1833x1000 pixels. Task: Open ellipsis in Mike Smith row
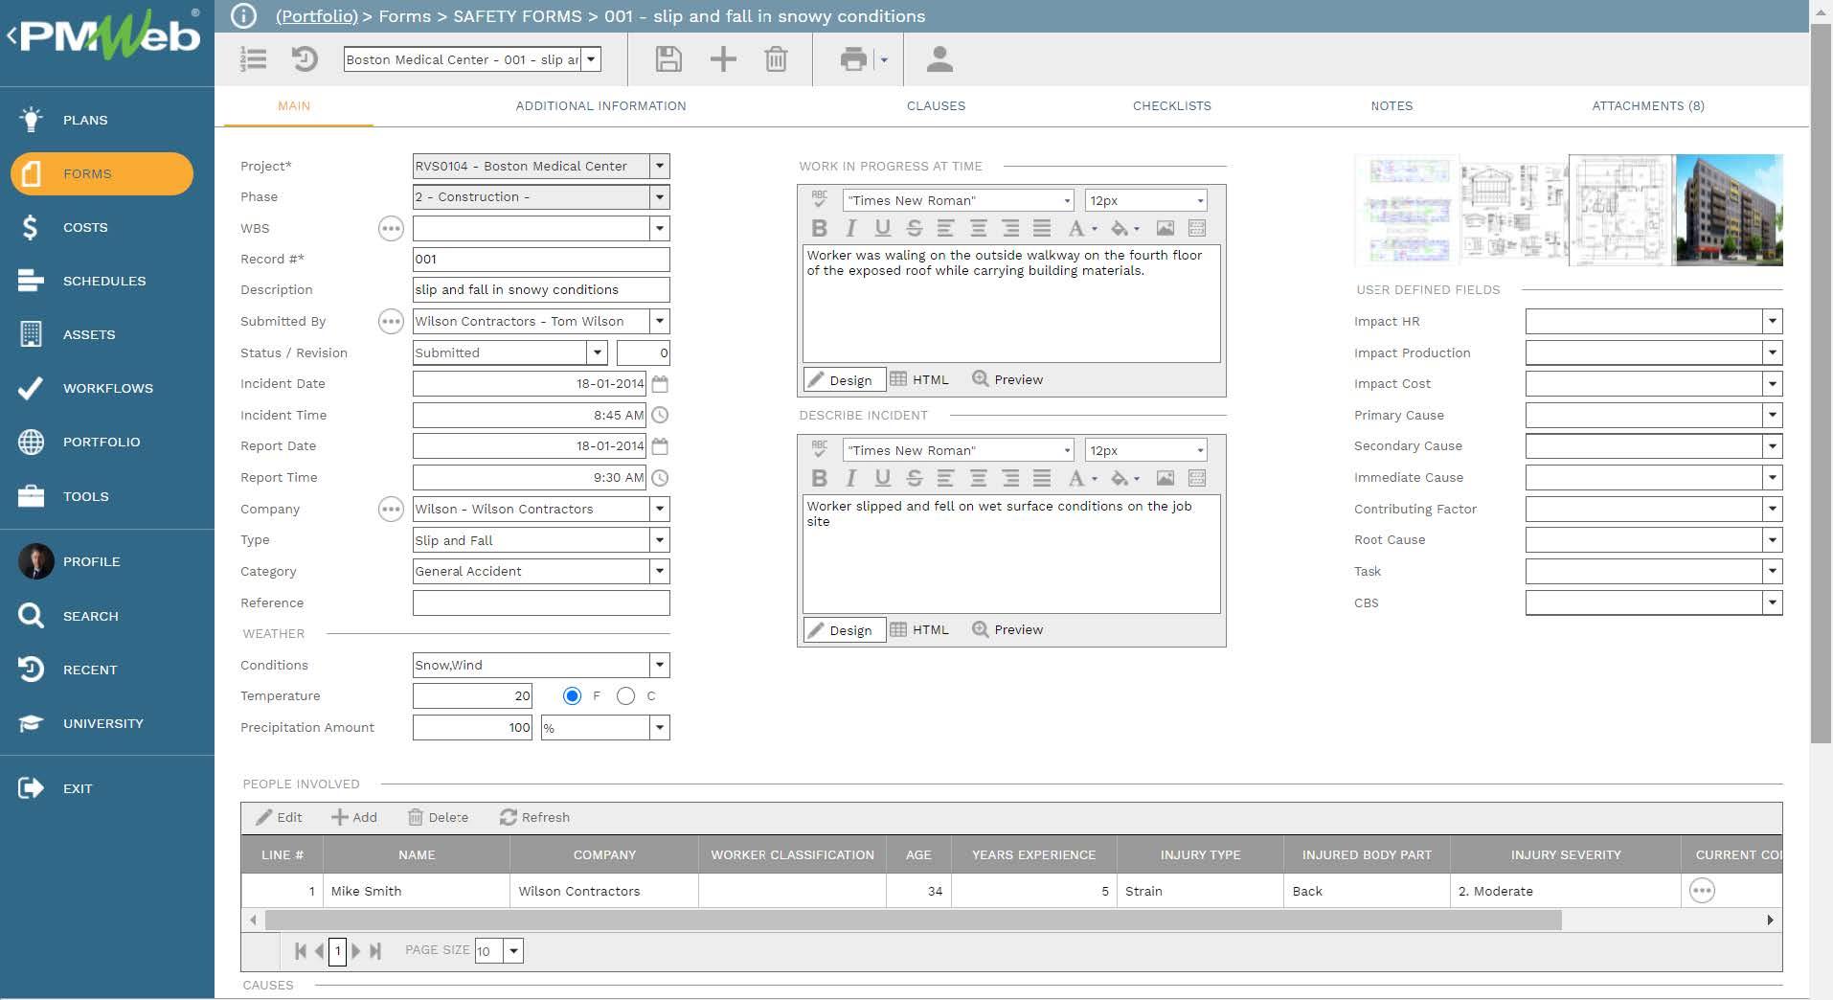click(x=1702, y=891)
